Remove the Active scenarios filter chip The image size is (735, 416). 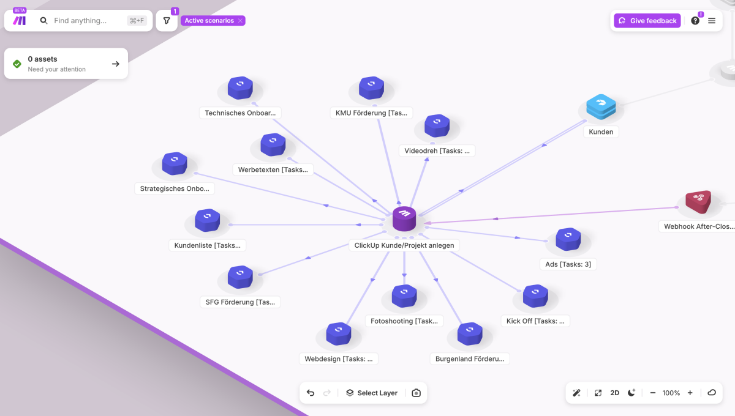pyautogui.click(x=240, y=21)
